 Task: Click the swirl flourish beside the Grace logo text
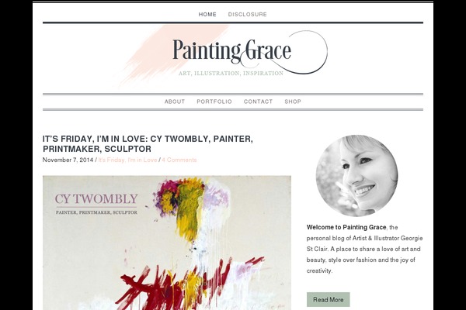coord(309,53)
